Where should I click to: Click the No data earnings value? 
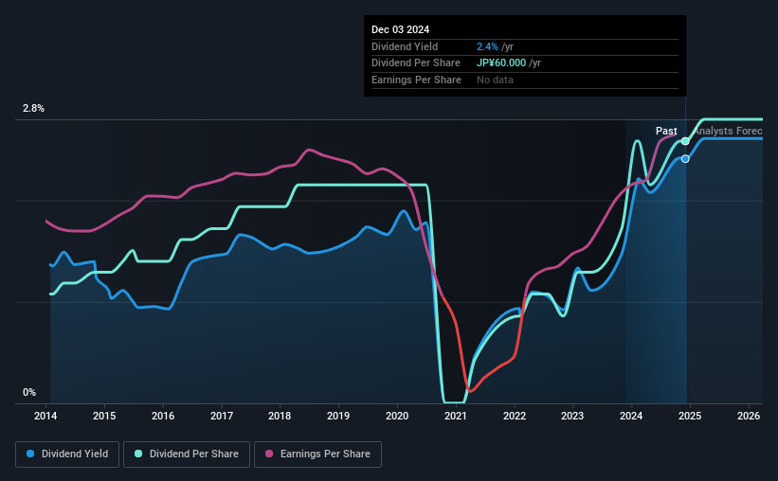point(495,80)
